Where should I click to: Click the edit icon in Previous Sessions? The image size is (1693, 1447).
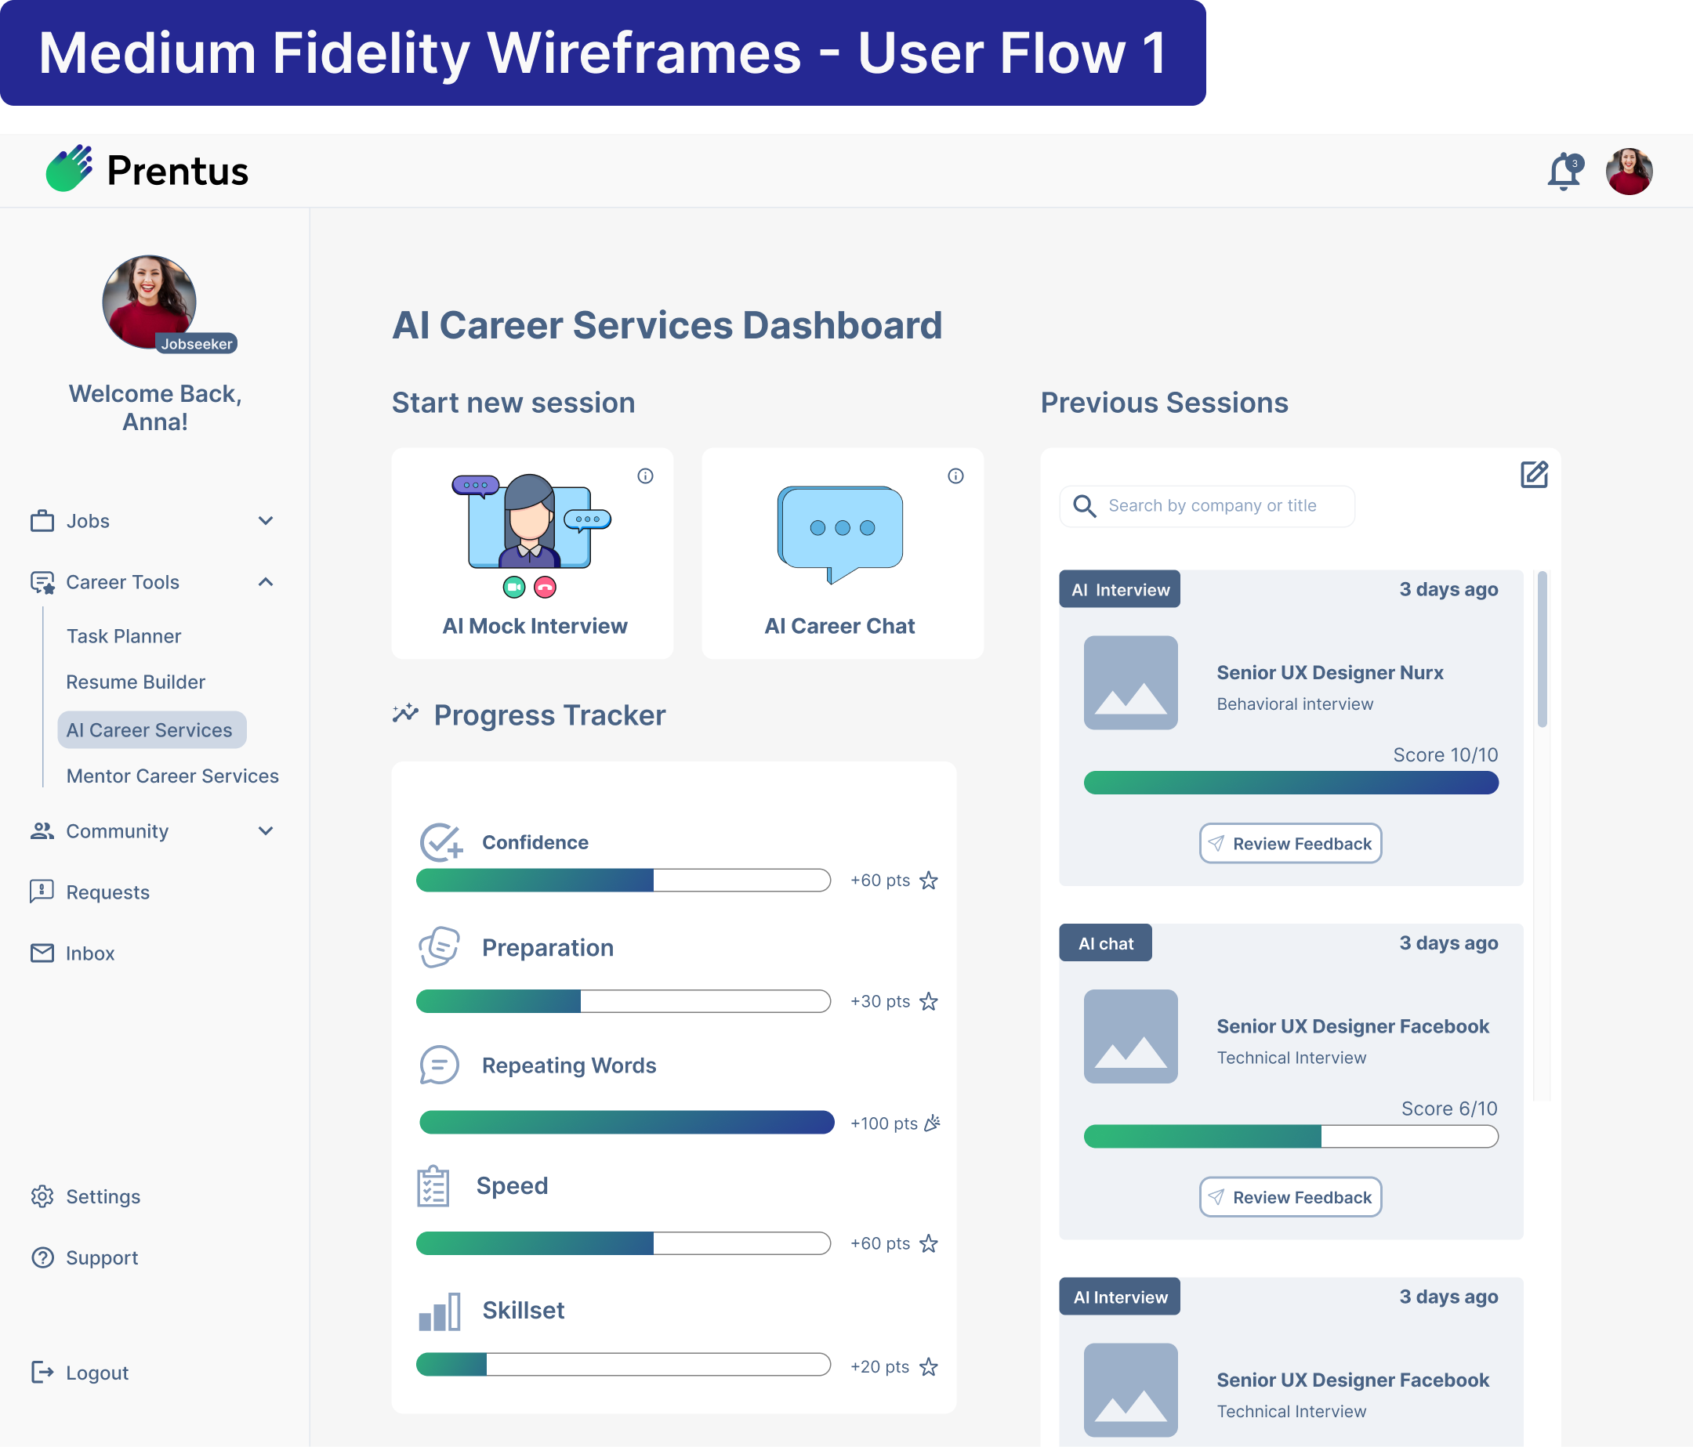(1534, 475)
